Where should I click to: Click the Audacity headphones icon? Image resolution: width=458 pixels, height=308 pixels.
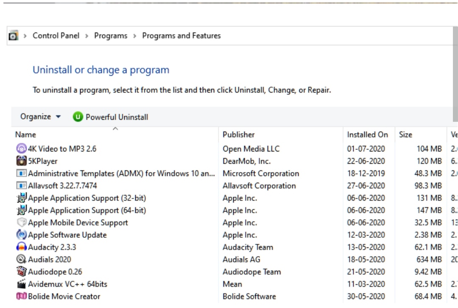[21, 247]
